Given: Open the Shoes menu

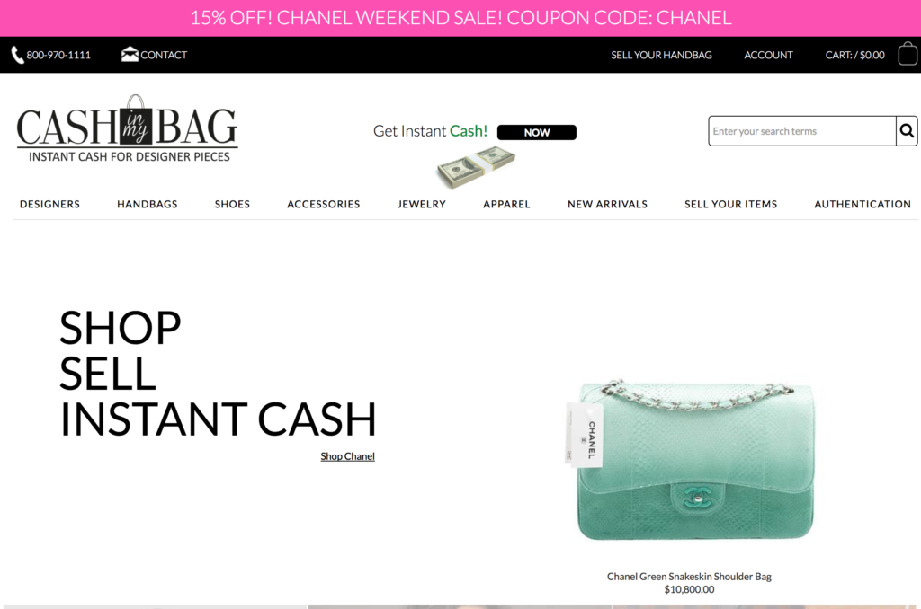Looking at the screenshot, I should pyautogui.click(x=232, y=204).
